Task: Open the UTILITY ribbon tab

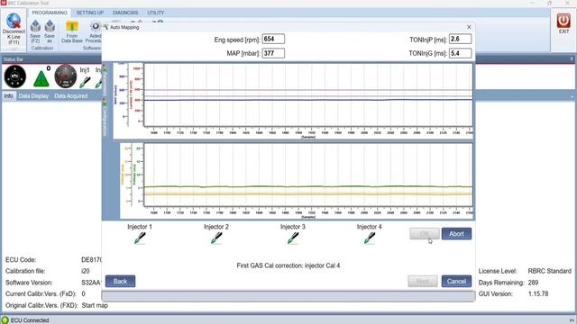Action: click(156, 13)
